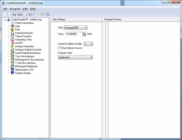Viewport: 182px width, 140px height.
Task: Select Two Wire Interface tree item
Action: coord(25,56)
